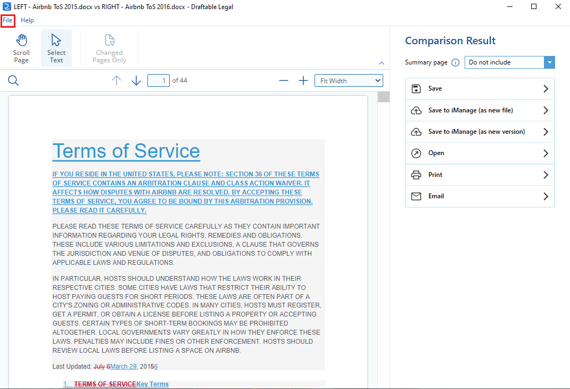Click the 'March 29' inserted date text
This screenshot has width=570, height=389.
123,367
